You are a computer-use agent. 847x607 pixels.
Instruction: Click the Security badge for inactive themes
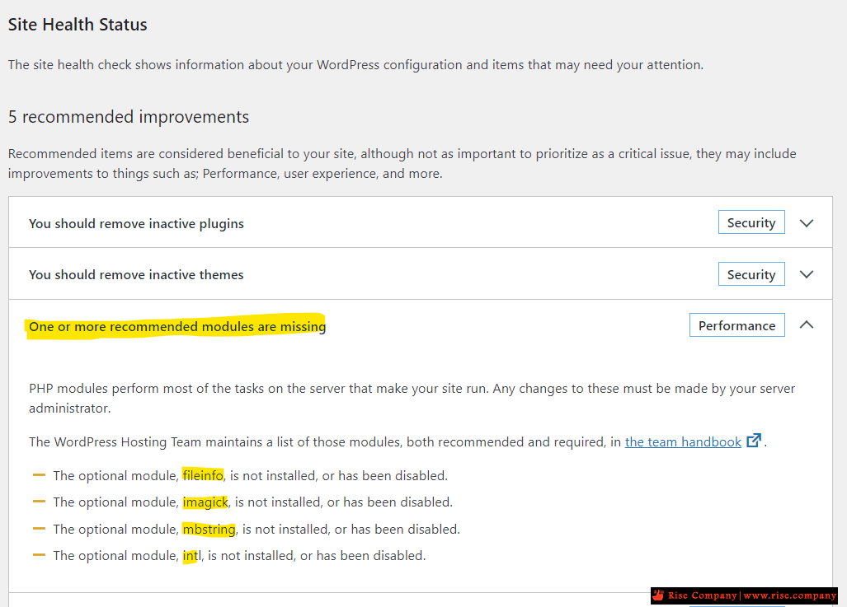(751, 274)
